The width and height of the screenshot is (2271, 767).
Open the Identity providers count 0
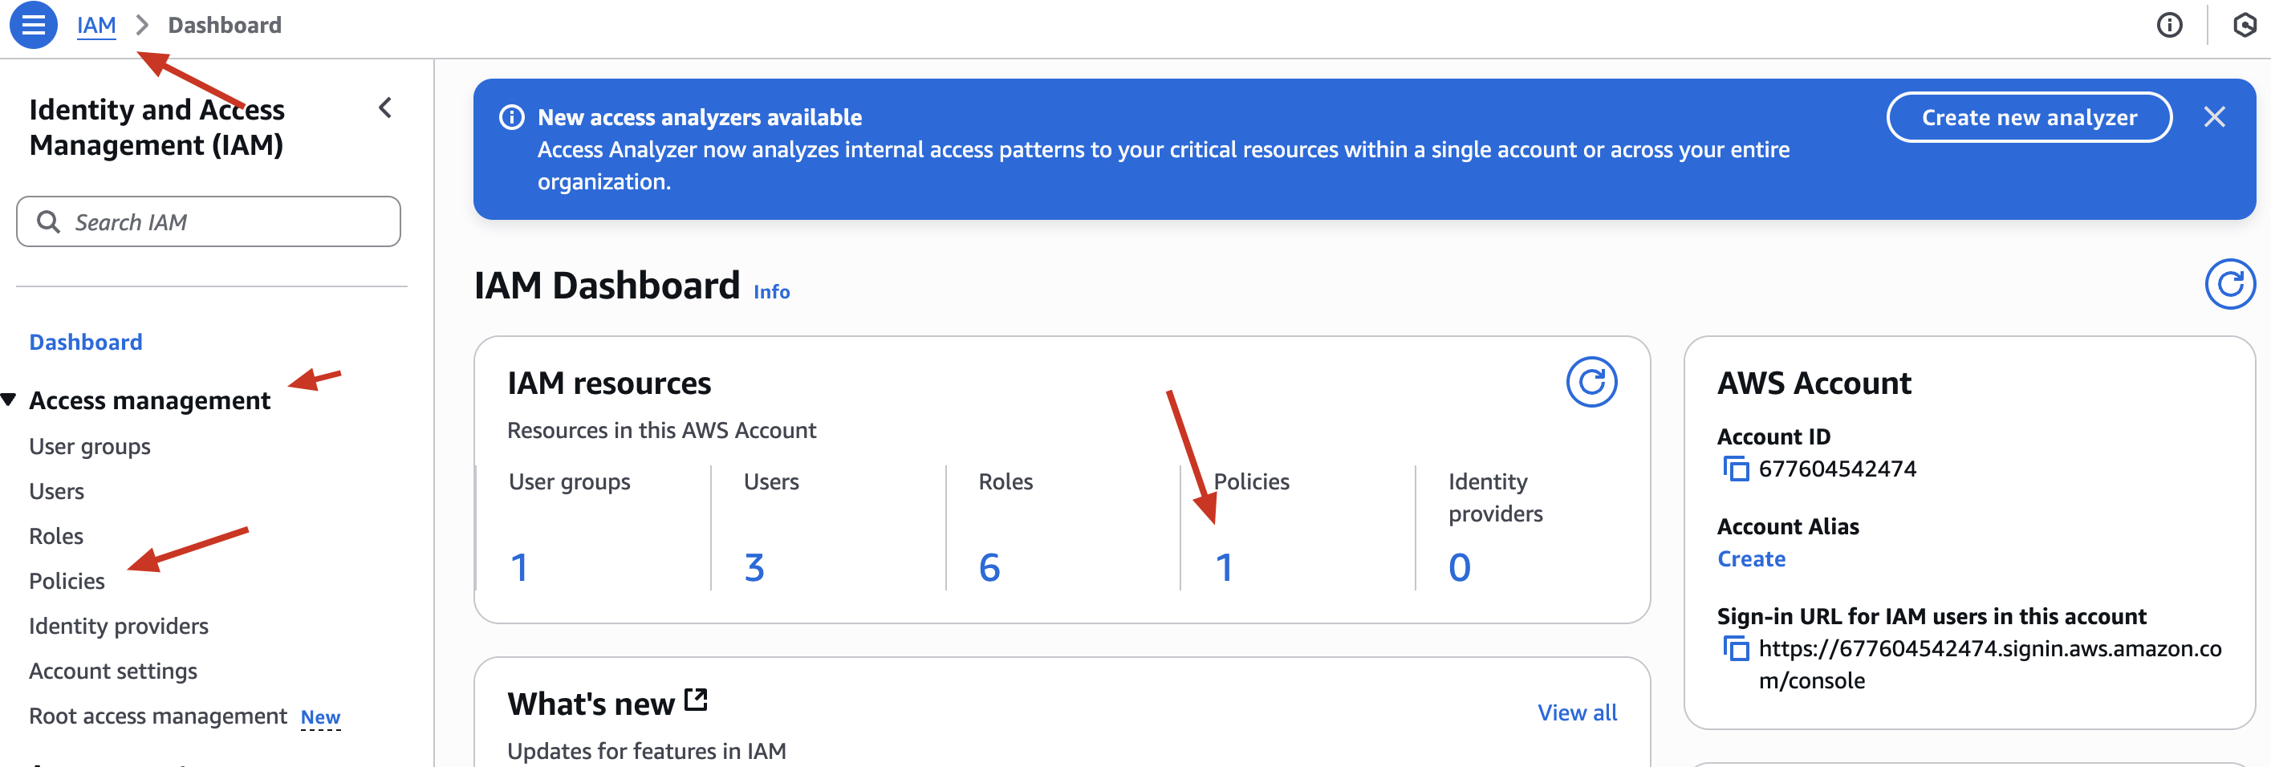pos(1459,567)
